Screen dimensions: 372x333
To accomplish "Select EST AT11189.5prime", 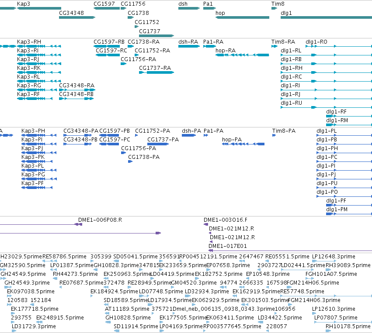I will [x=127, y=309].
